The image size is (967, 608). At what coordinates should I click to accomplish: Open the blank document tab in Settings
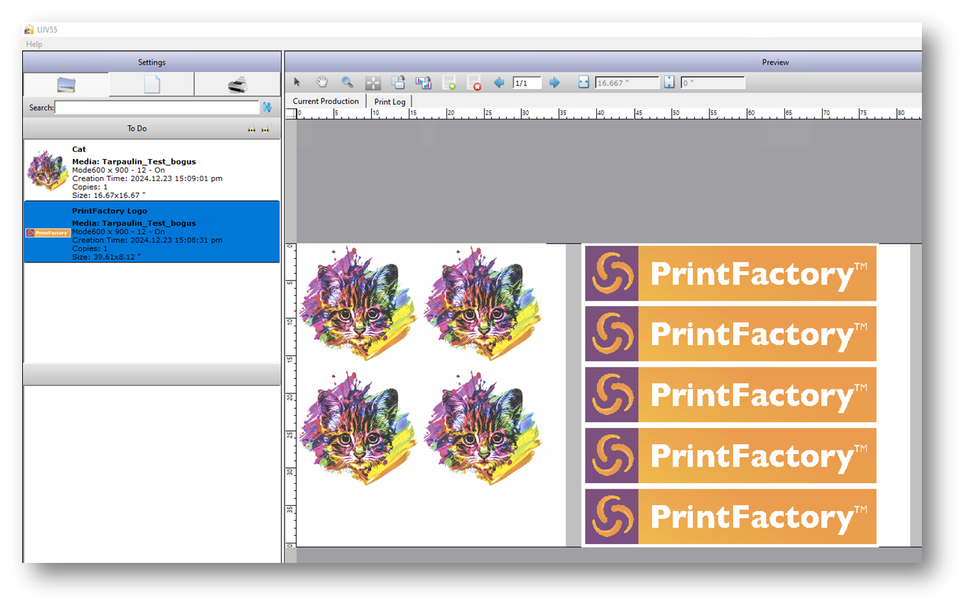151,85
